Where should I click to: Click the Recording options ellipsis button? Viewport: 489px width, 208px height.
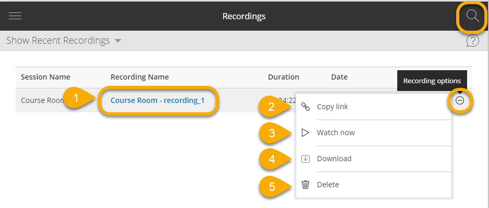(459, 101)
